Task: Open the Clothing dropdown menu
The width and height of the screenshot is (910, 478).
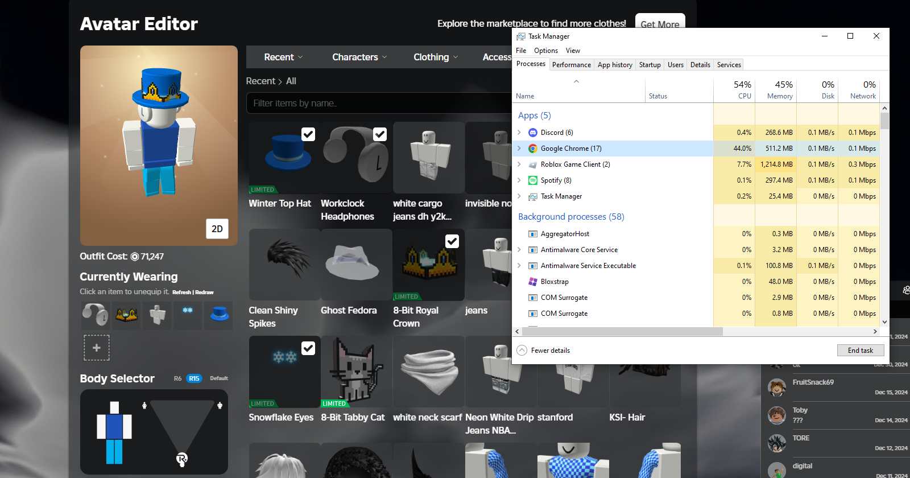Action: (436, 57)
